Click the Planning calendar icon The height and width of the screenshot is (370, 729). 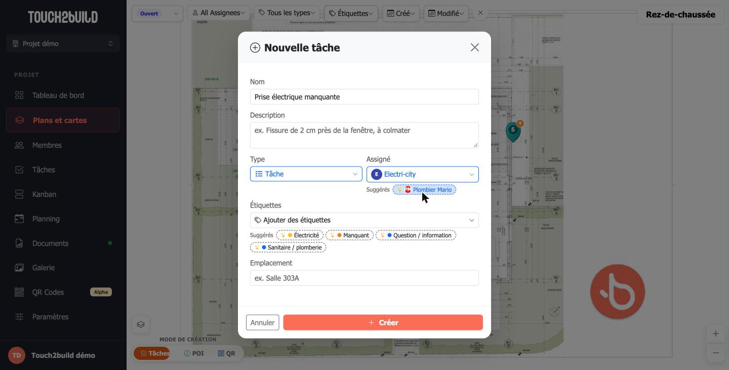coord(19,219)
